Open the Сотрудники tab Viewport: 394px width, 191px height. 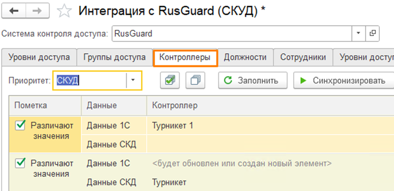[x=303, y=57]
